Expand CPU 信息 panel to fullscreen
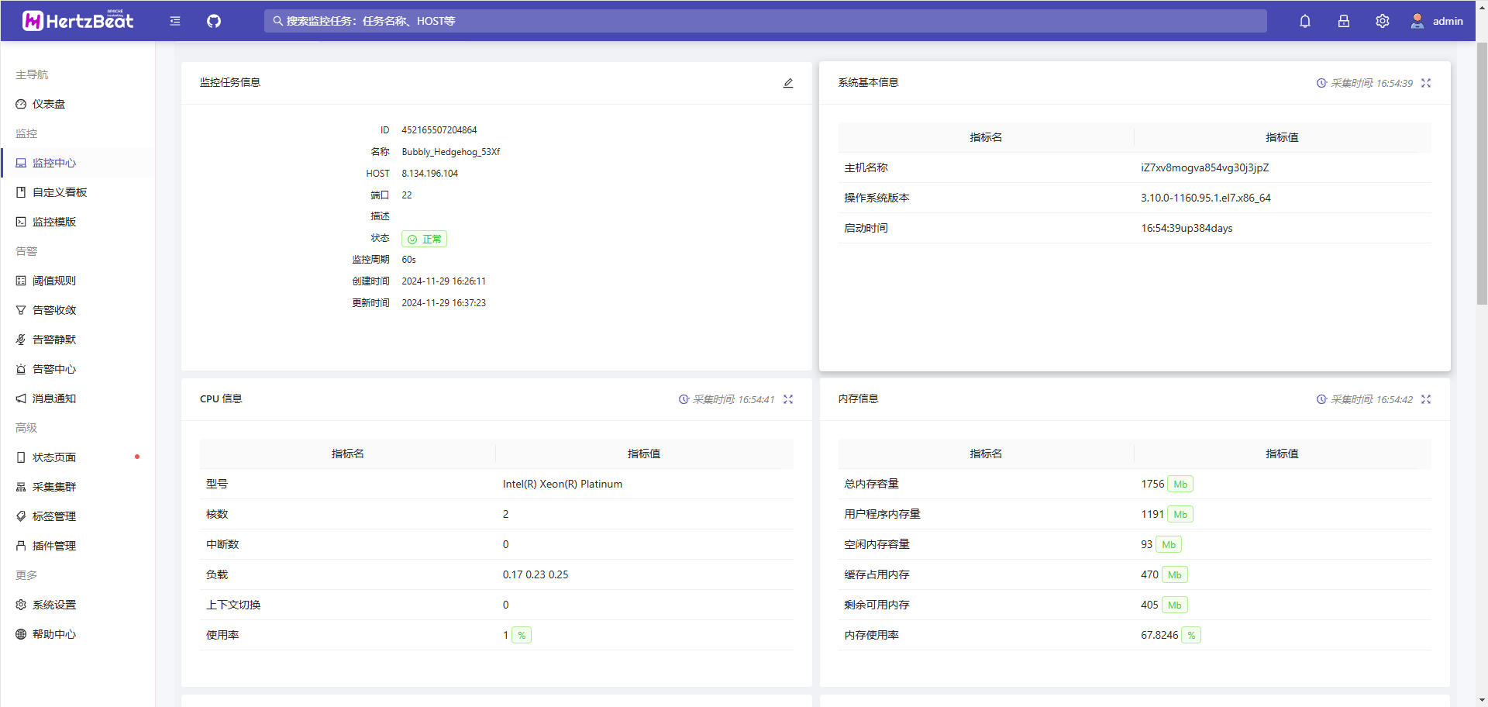This screenshot has height=707, width=1488. pyautogui.click(x=788, y=399)
